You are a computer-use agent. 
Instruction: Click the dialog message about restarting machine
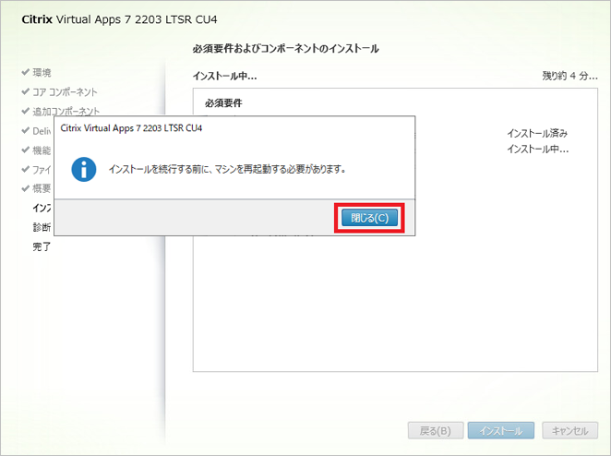tap(227, 169)
